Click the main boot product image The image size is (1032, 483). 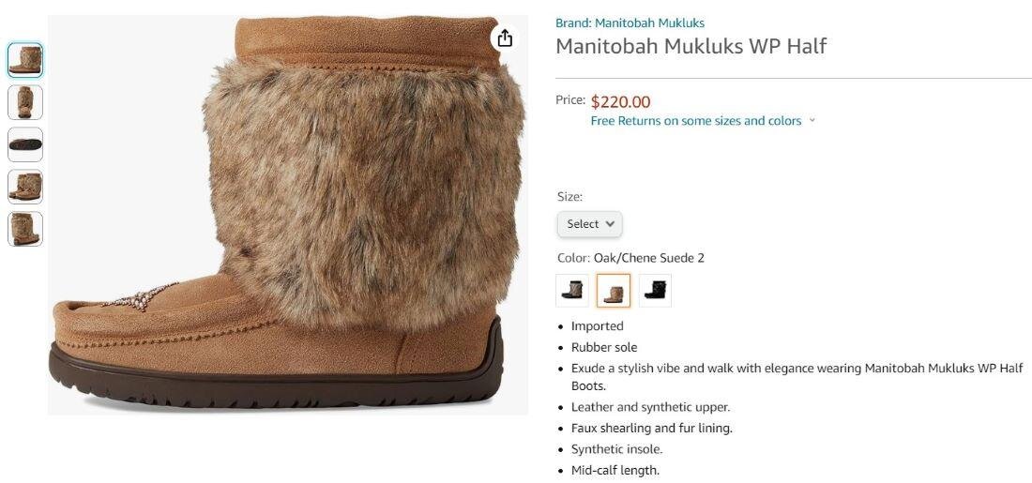click(288, 215)
